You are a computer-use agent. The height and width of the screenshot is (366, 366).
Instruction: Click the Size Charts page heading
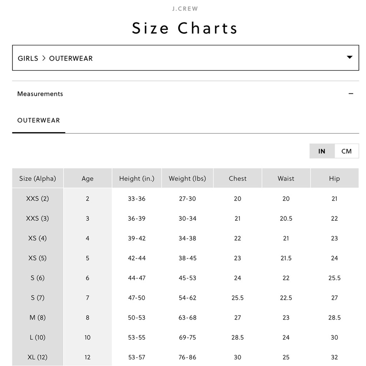[x=184, y=28]
